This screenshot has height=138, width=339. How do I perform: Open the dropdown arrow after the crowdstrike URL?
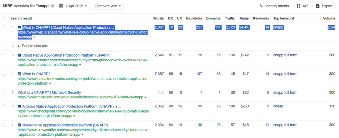[x=82, y=135]
